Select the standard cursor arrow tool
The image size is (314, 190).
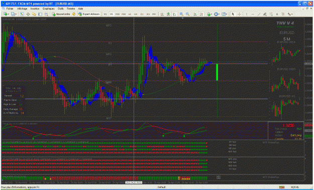point(233,14)
